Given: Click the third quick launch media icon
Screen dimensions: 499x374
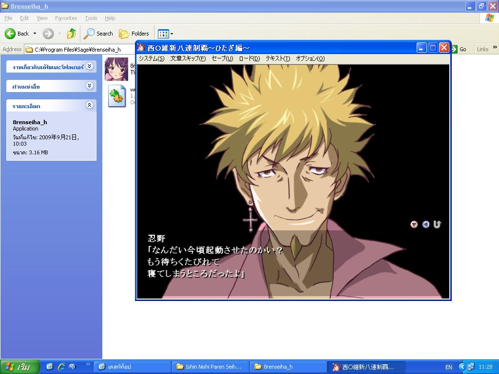Looking at the screenshot, I should (73, 367).
